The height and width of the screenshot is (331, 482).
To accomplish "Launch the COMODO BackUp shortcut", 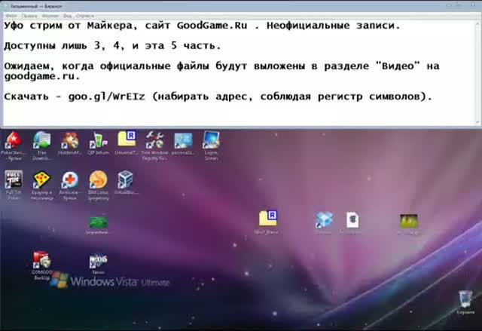I will [x=42, y=266].
